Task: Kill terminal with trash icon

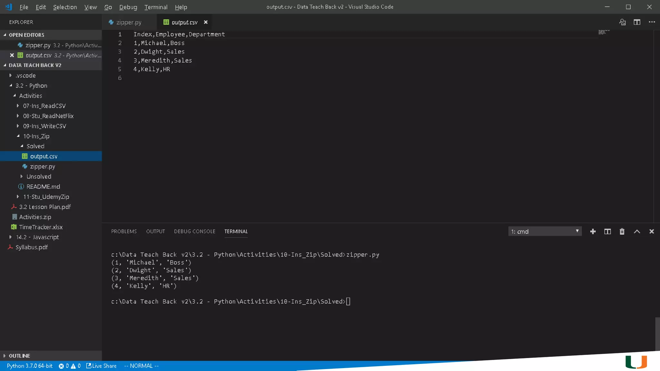Action: (x=622, y=232)
